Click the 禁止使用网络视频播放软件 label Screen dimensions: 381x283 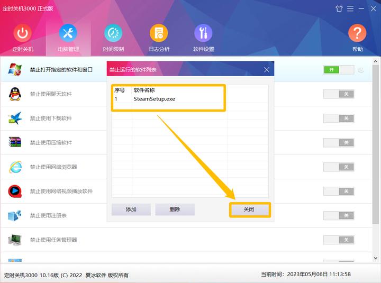coord(61,191)
